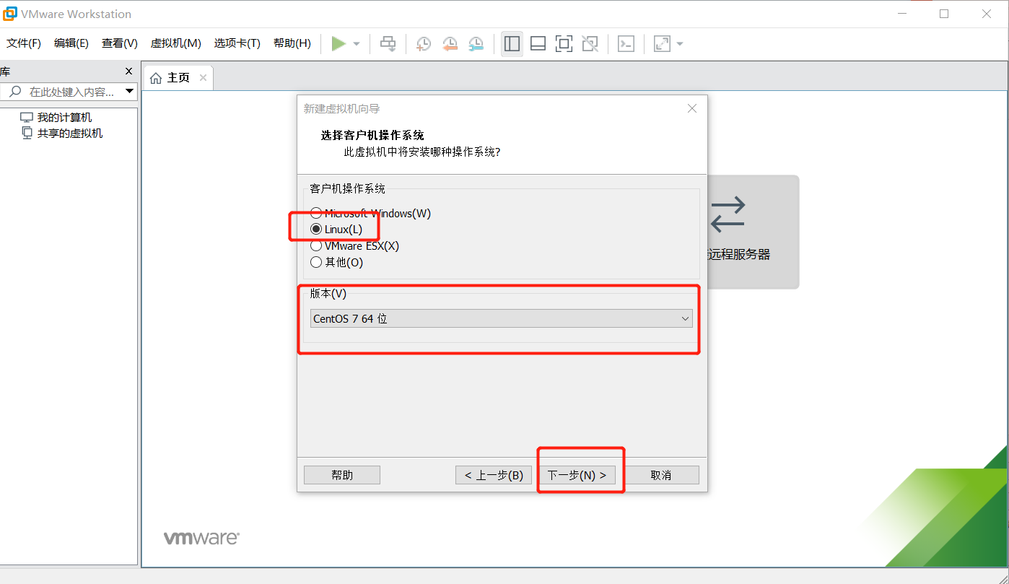Close the library (库) panel
Viewport: 1009px width, 584px height.
(x=129, y=71)
